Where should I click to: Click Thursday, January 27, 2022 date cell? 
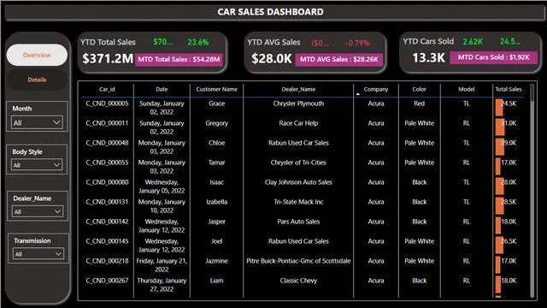(x=162, y=285)
